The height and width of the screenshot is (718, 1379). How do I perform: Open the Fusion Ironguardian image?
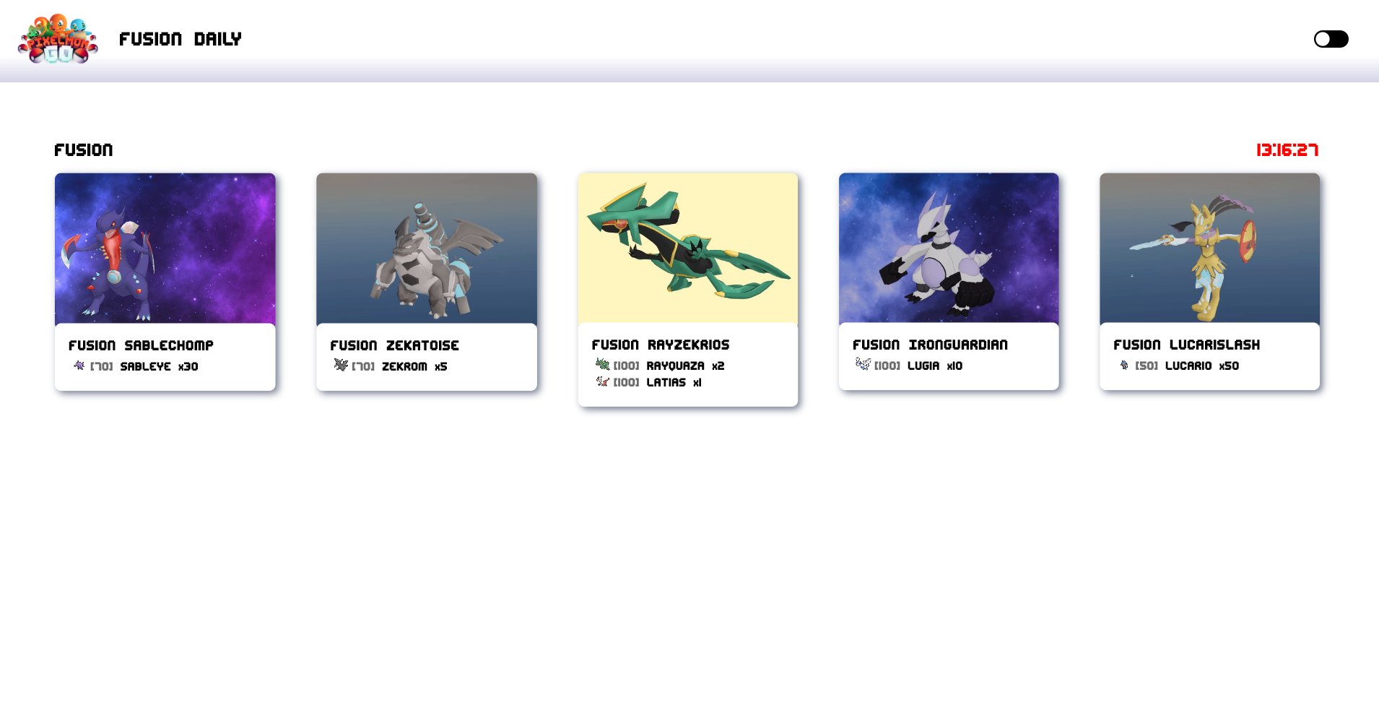pyautogui.click(x=949, y=248)
